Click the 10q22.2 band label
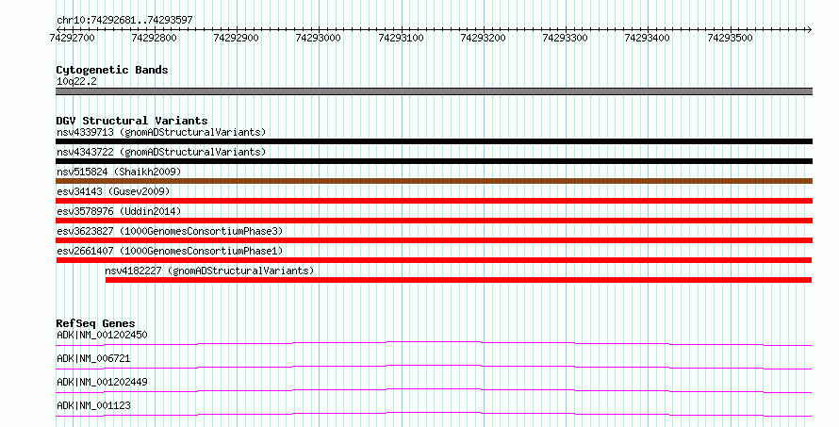Screen dimensions: 839x427 (x=76, y=81)
